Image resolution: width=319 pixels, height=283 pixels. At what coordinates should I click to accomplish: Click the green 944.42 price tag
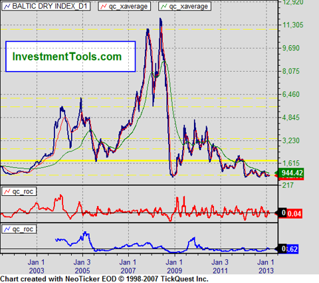coord(291,173)
